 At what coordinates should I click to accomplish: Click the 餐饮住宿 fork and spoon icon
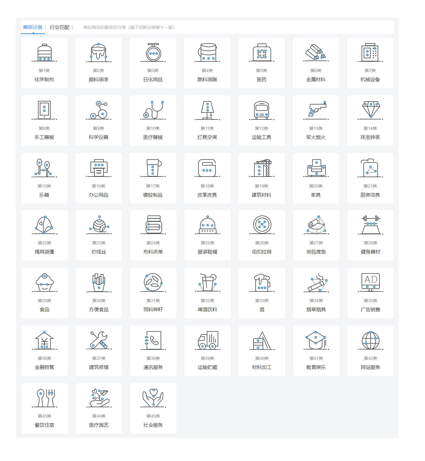pos(45,398)
